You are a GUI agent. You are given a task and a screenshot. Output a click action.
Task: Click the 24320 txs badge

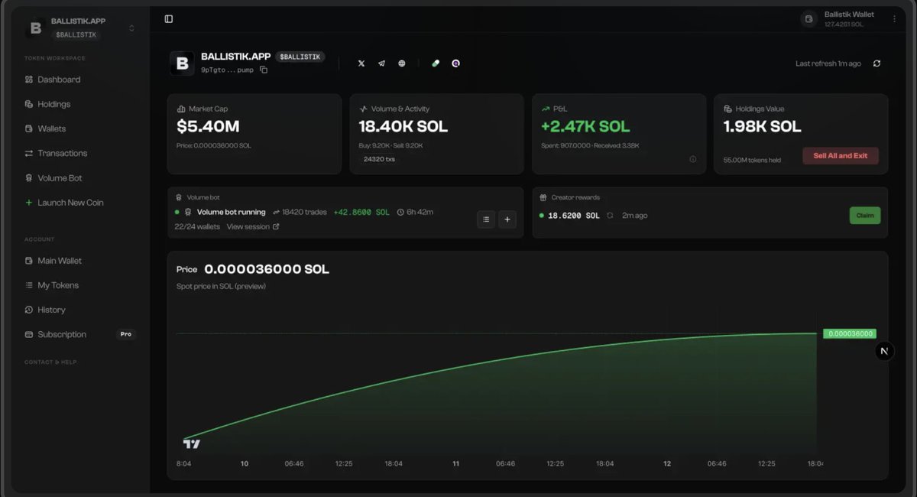pos(379,160)
